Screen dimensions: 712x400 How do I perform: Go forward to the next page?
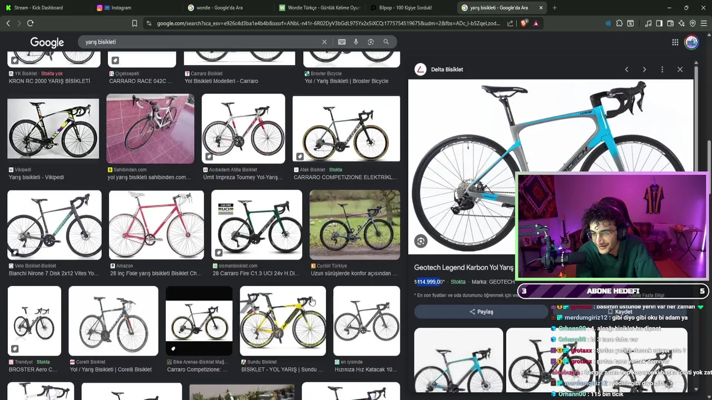click(x=19, y=23)
